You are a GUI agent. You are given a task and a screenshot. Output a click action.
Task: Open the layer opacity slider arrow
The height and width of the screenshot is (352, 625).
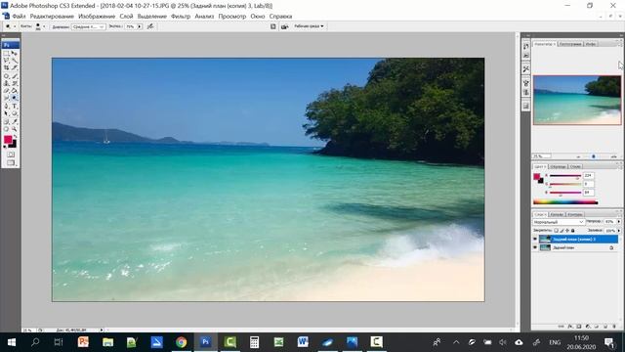tap(618, 222)
